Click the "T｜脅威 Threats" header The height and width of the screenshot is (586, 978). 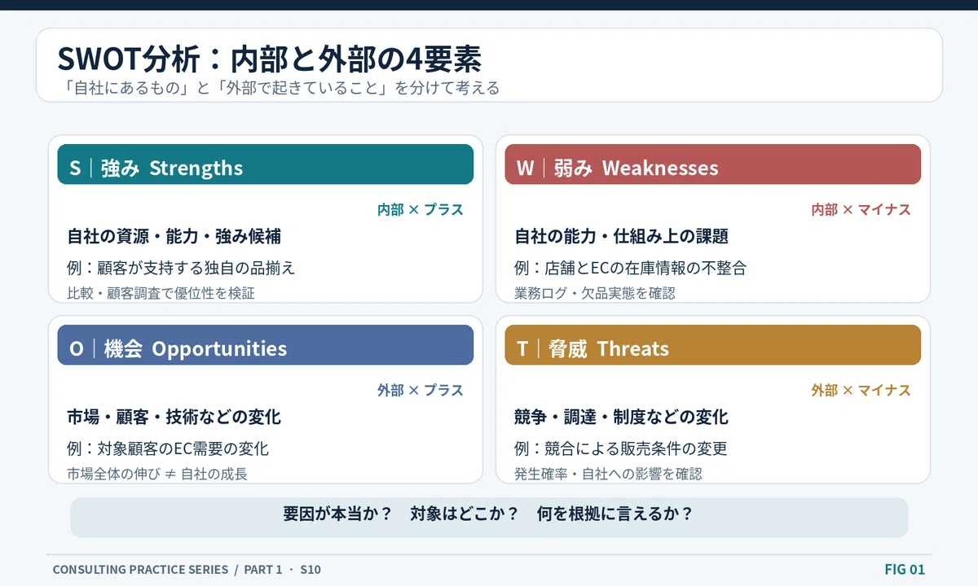pyautogui.click(x=713, y=345)
